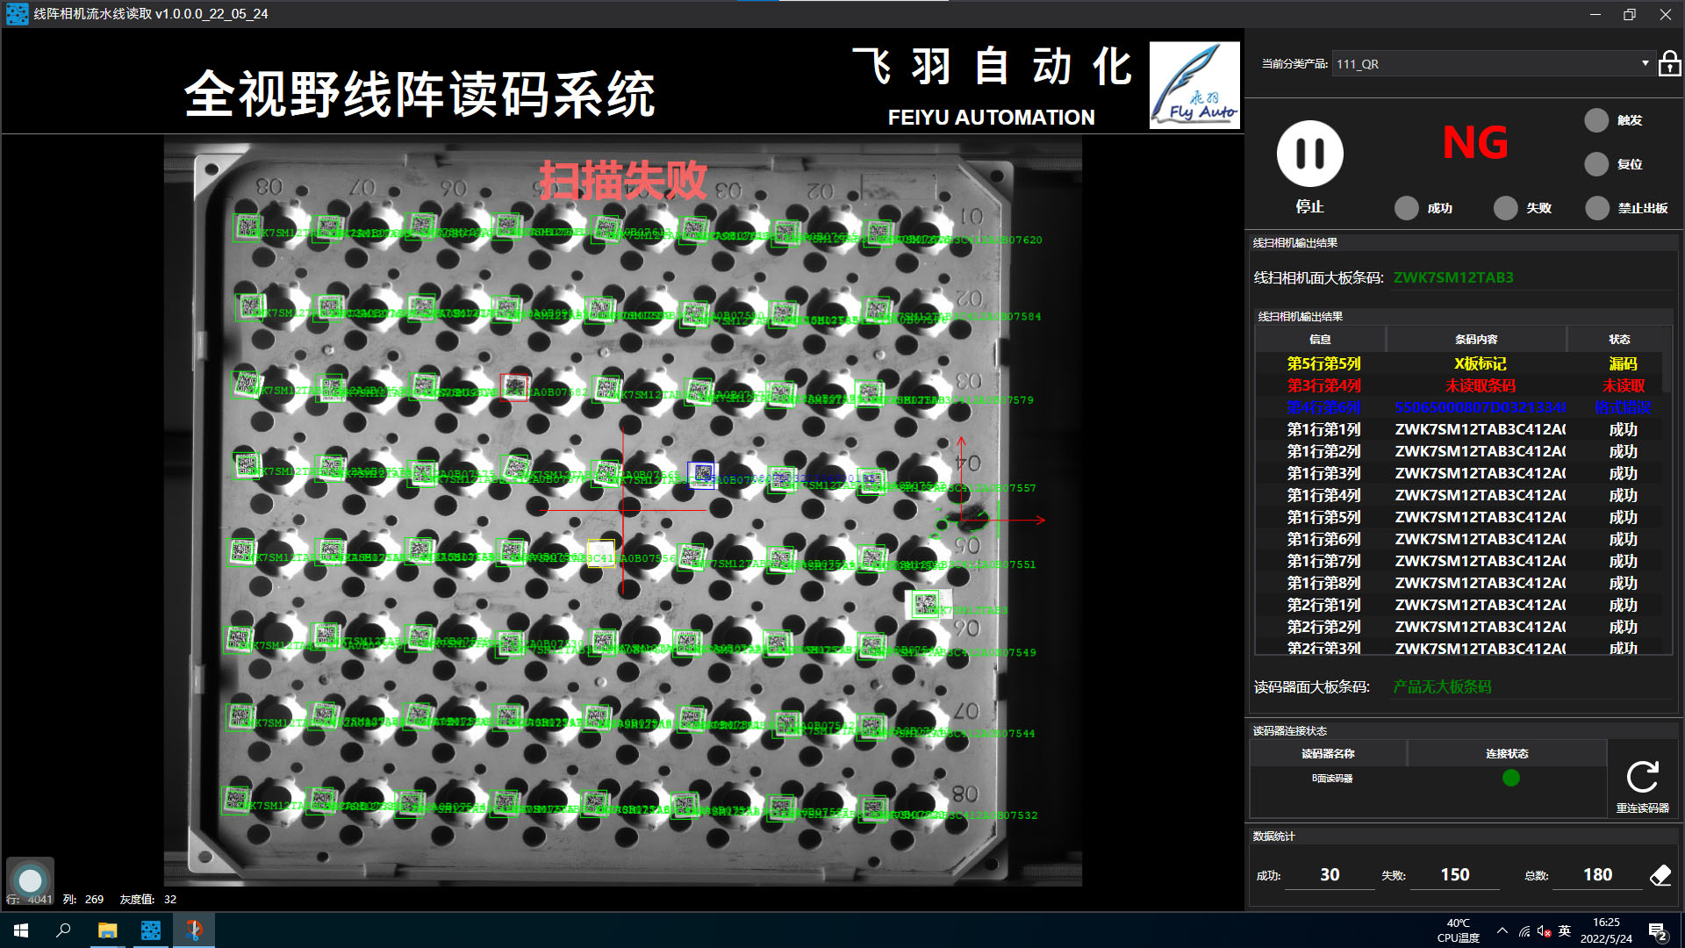
Task: Click the round floating button at bottom-left
Action: pyautogui.click(x=31, y=880)
